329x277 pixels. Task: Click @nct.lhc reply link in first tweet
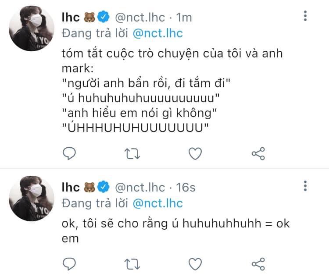point(157,33)
